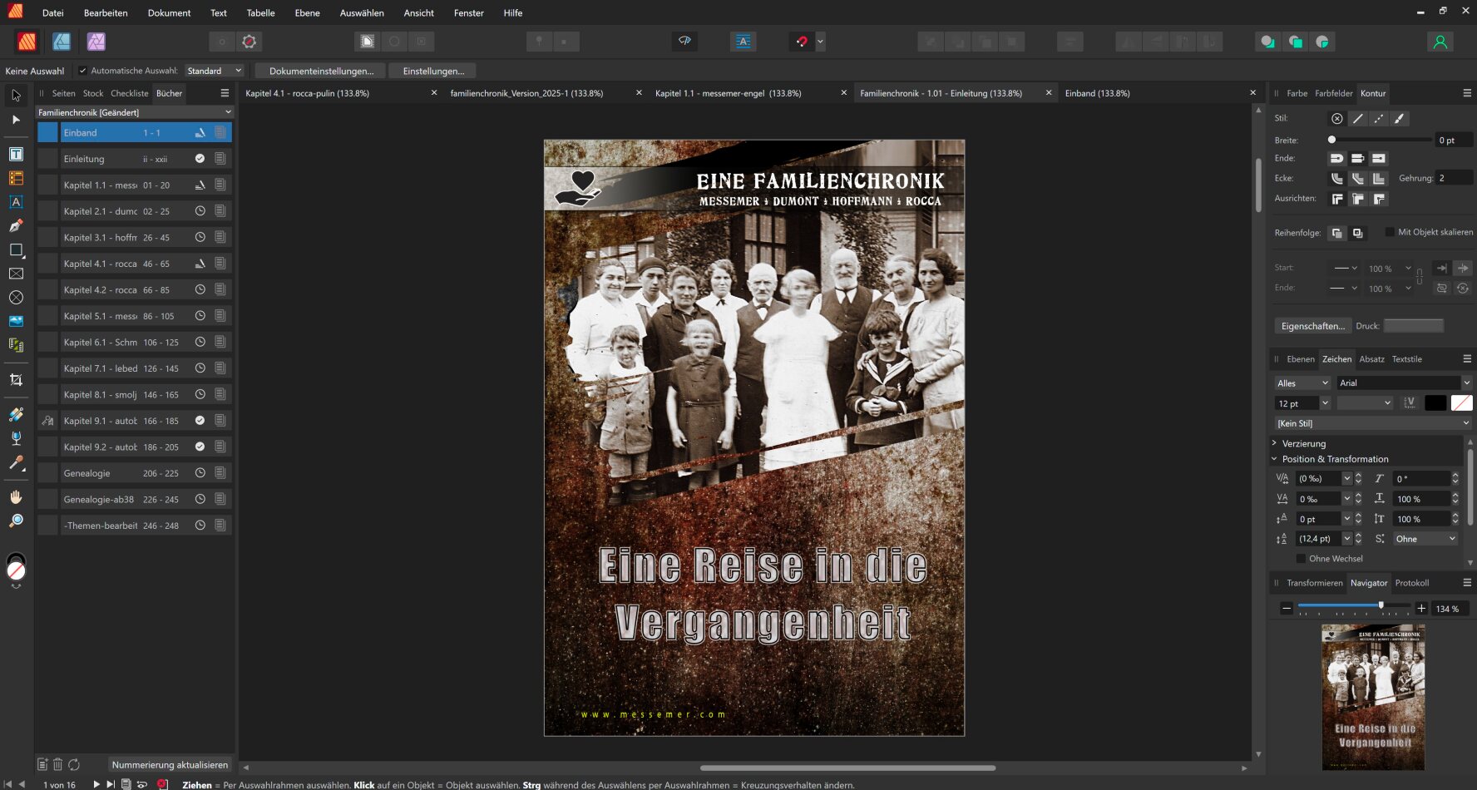Select the Artistic Text tool

(x=16, y=202)
